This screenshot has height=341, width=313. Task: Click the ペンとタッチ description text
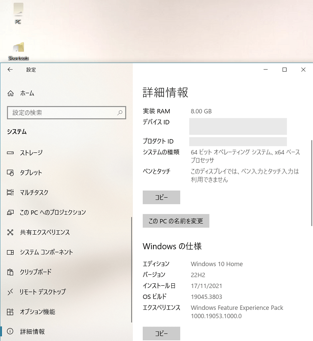245,175
